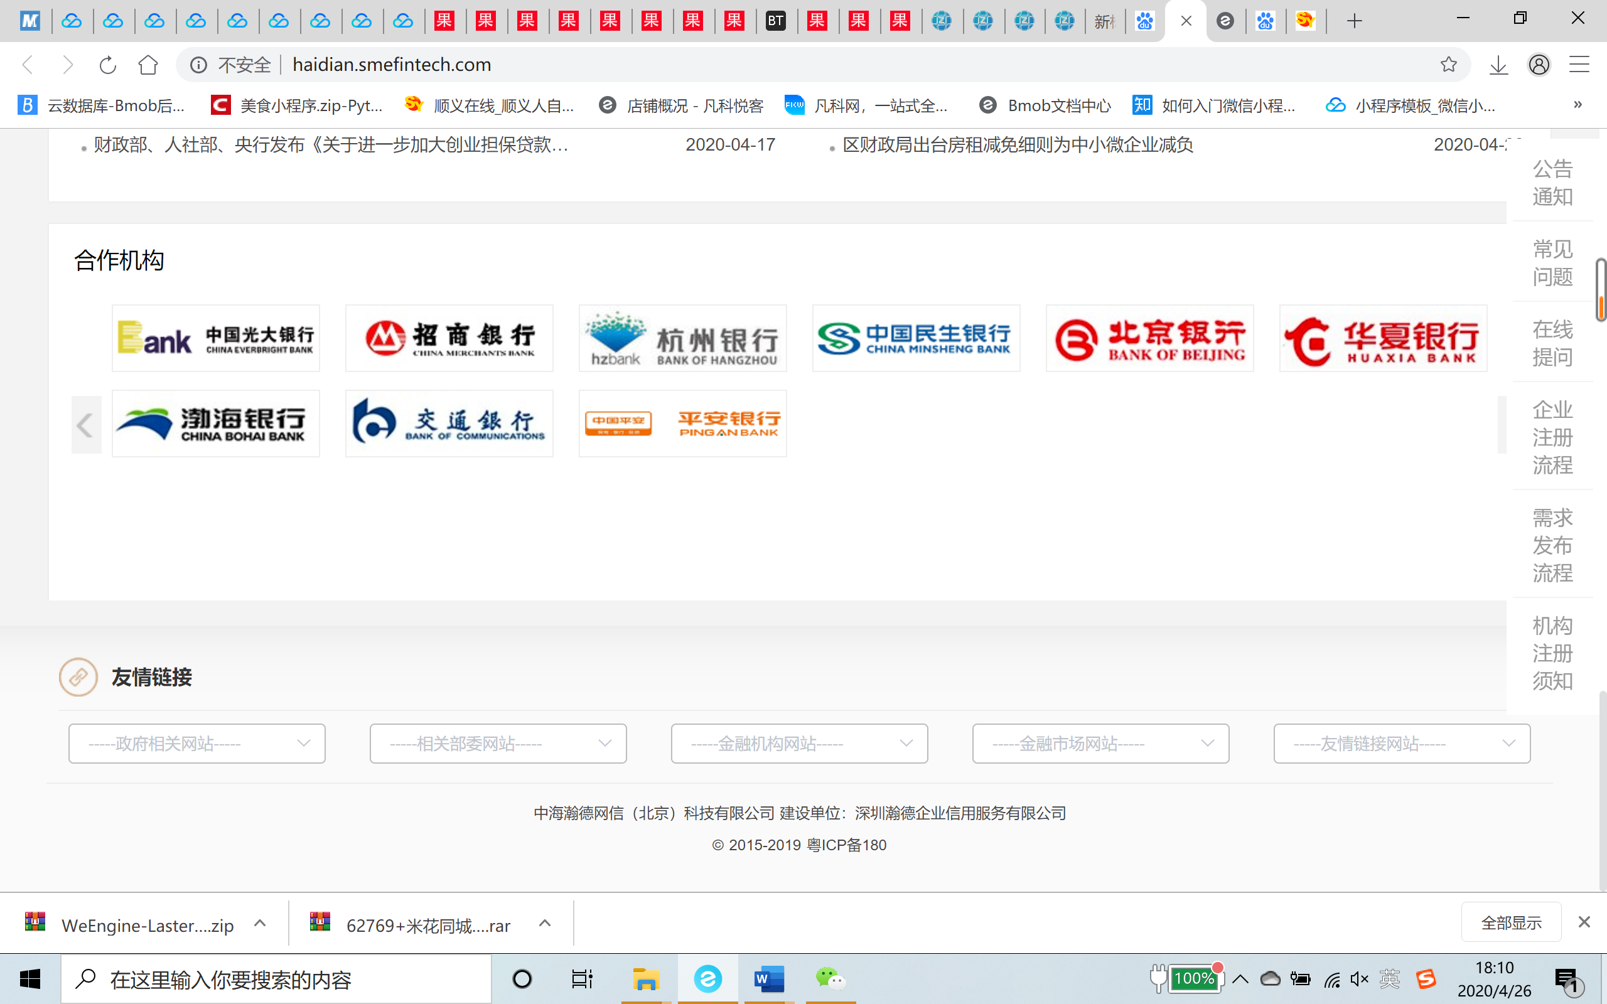
Task: Open the 财政部、人社部、央行 news item
Action: click(331, 145)
